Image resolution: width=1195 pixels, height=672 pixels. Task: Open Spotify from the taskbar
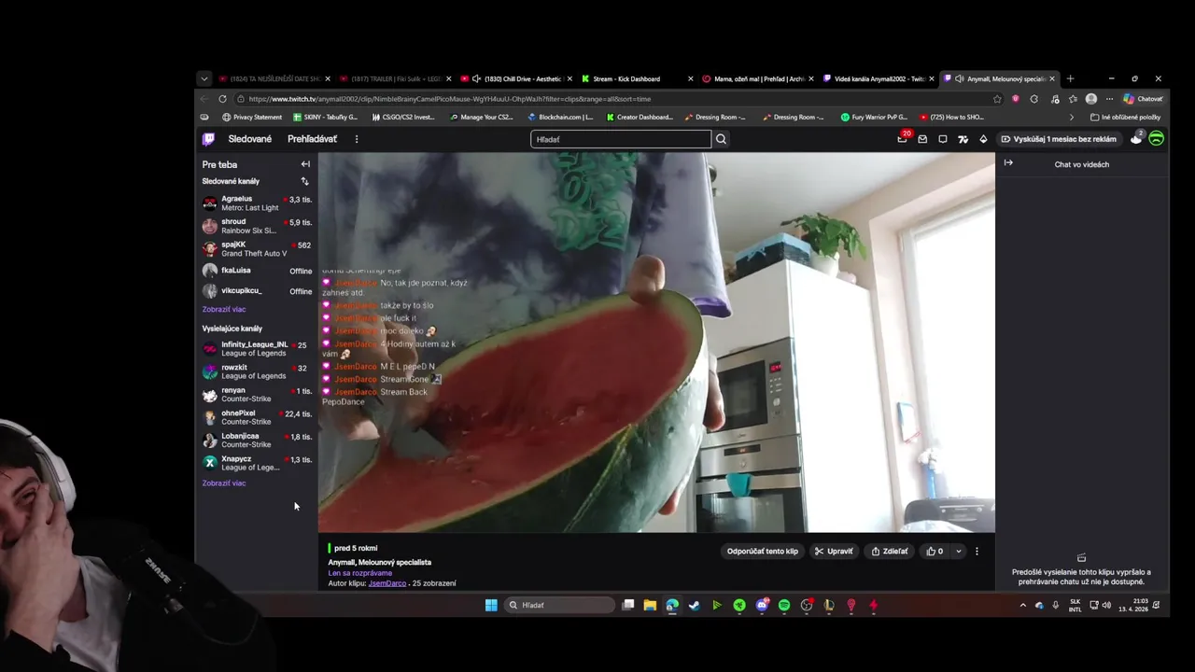coord(784,605)
